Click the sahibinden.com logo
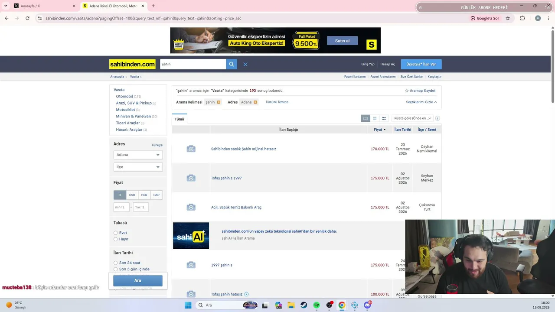 [132, 64]
